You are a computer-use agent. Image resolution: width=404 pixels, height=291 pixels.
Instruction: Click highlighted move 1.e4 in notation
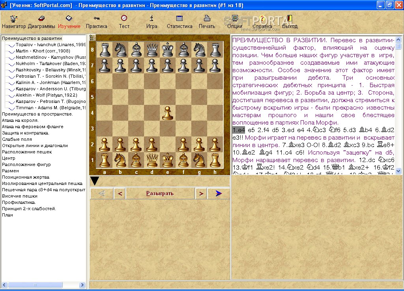click(x=239, y=130)
